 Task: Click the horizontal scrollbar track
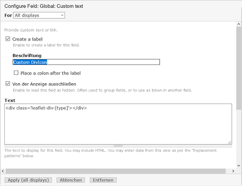pyautogui.click(x=116, y=171)
